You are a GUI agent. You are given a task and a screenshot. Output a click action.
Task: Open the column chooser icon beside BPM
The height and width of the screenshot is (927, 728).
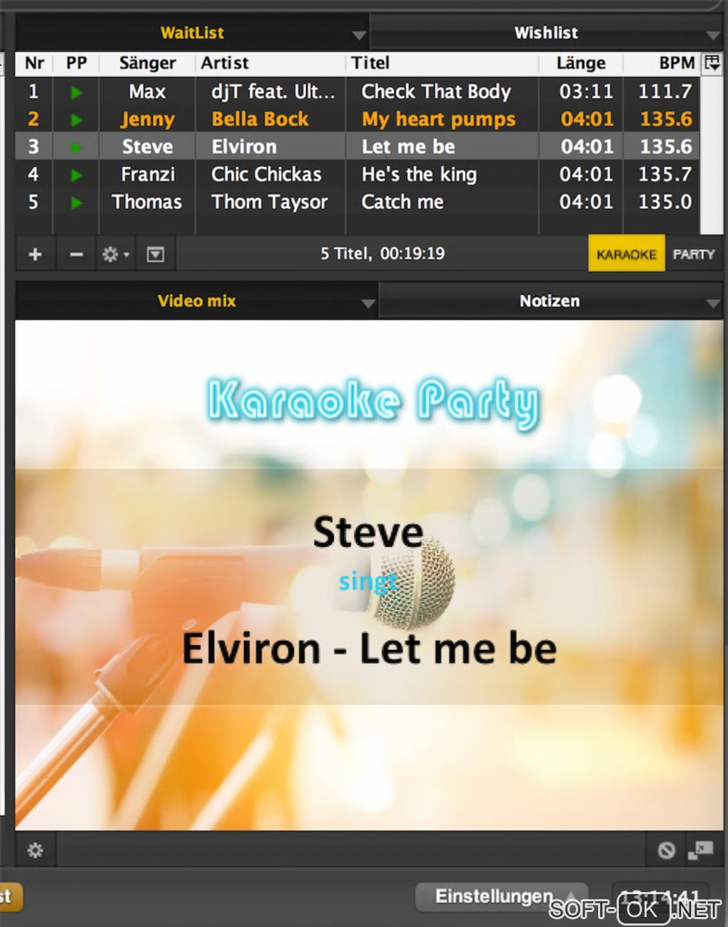(712, 63)
